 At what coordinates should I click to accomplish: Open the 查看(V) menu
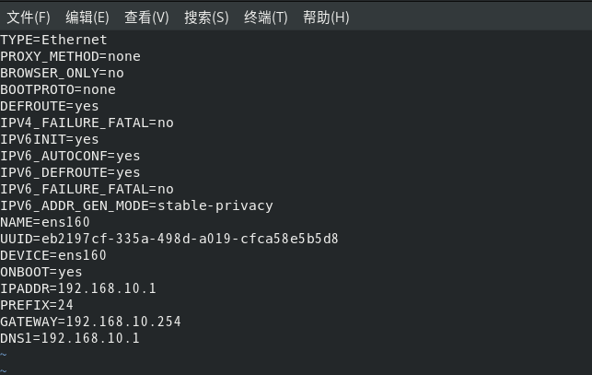click(146, 18)
